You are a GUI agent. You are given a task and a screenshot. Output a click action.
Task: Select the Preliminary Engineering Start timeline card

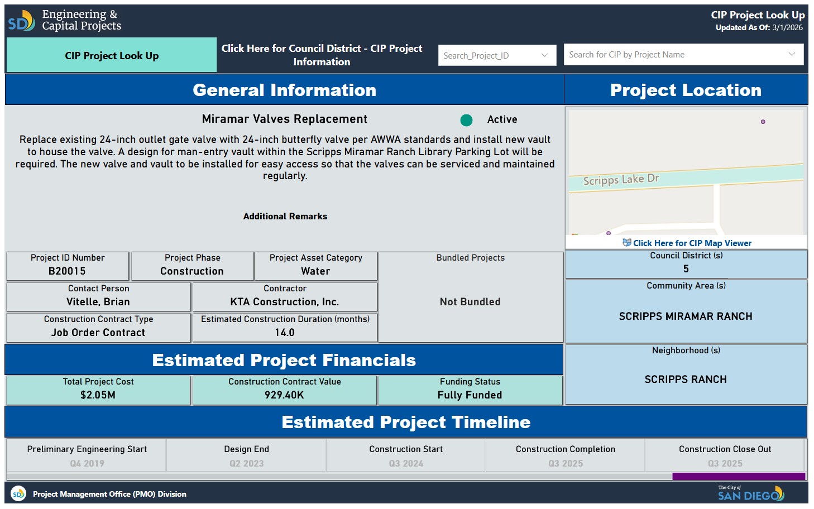(x=87, y=455)
